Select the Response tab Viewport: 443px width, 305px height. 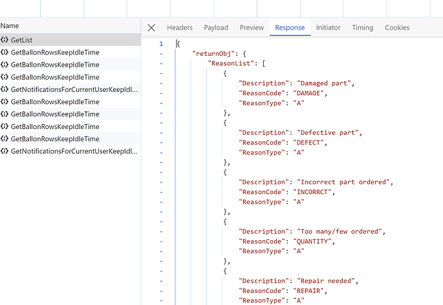289,28
